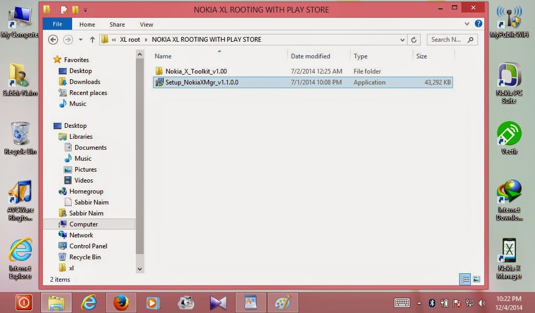The width and height of the screenshot is (535, 313).
Task: Show hidden tray icons arrow
Action: [419, 303]
